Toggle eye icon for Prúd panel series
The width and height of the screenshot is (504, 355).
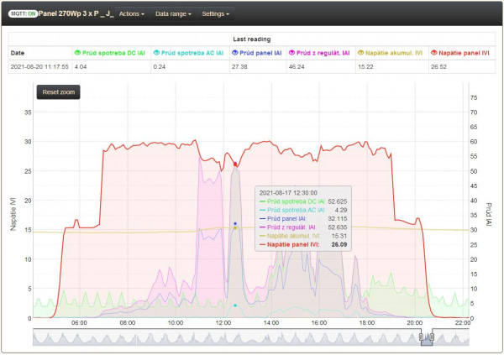pyautogui.click(x=235, y=53)
